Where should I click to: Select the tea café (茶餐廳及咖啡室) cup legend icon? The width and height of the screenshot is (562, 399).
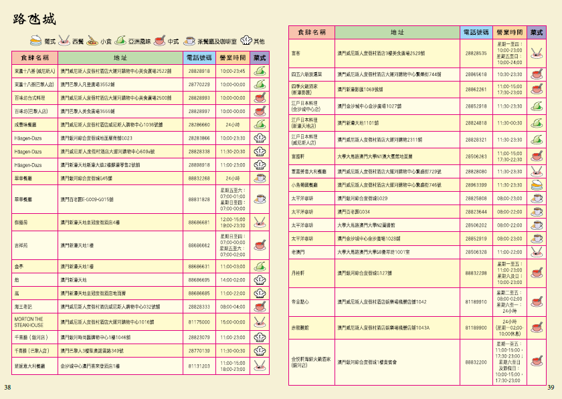click(x=189, y=41)
